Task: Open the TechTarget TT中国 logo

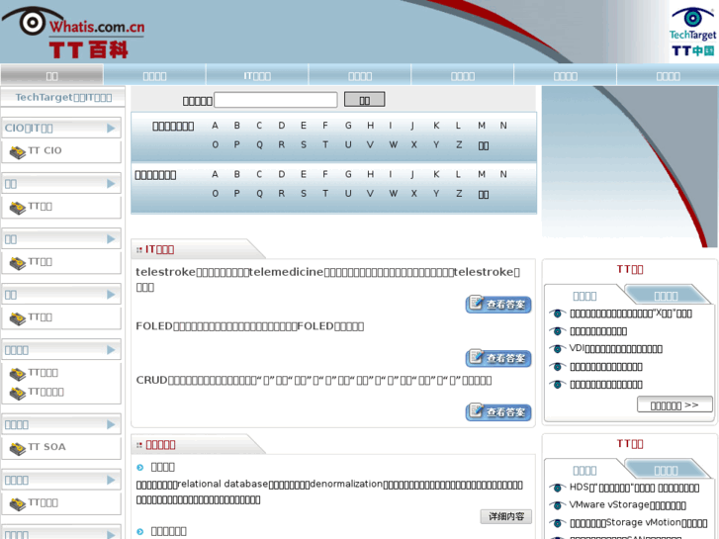Action: (x=692, y=32)
